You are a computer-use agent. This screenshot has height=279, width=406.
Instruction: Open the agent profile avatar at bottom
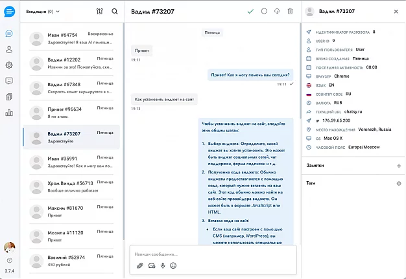click(9, 247)
